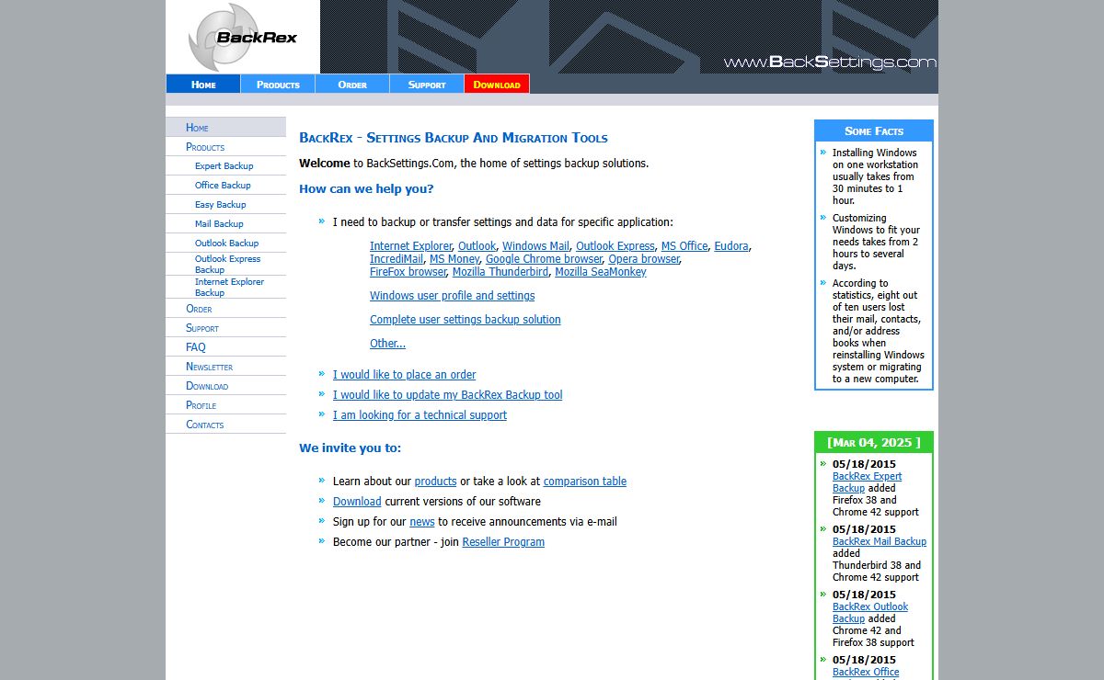Select Home in the left sidebar

pyautogui.click(x=225, y=127)
